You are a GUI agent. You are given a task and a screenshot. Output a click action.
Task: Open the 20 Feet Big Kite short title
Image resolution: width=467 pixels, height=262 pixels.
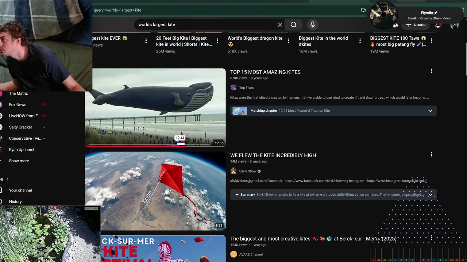pos(184,41)
